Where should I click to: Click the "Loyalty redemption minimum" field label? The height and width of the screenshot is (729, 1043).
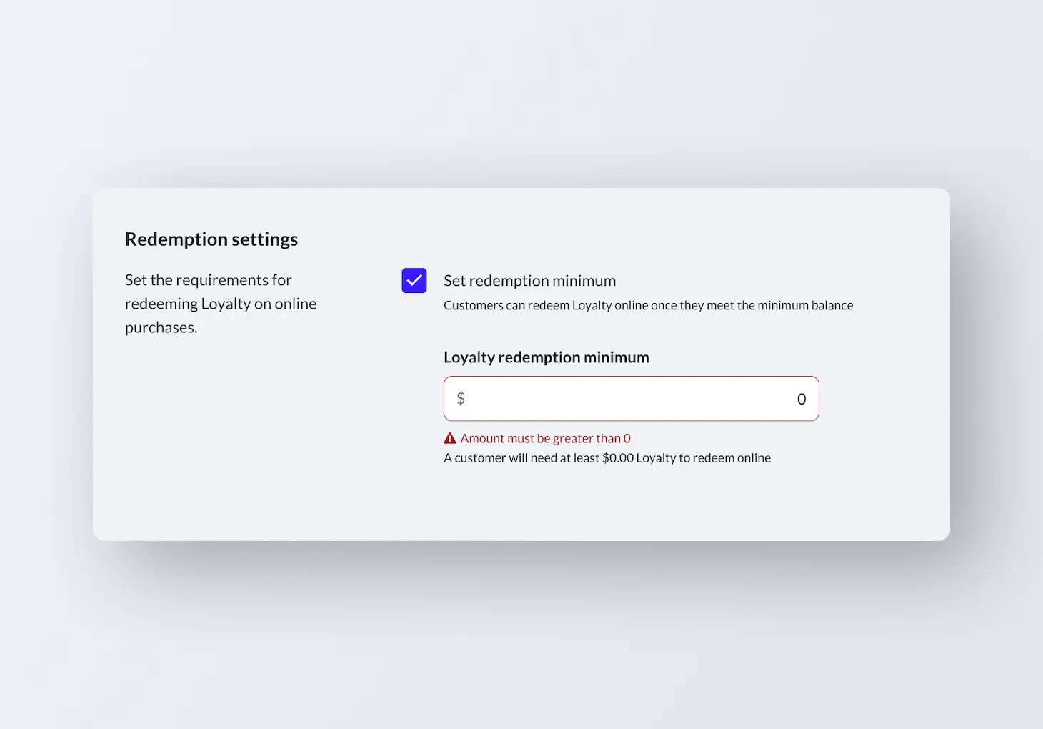point(546,357)
